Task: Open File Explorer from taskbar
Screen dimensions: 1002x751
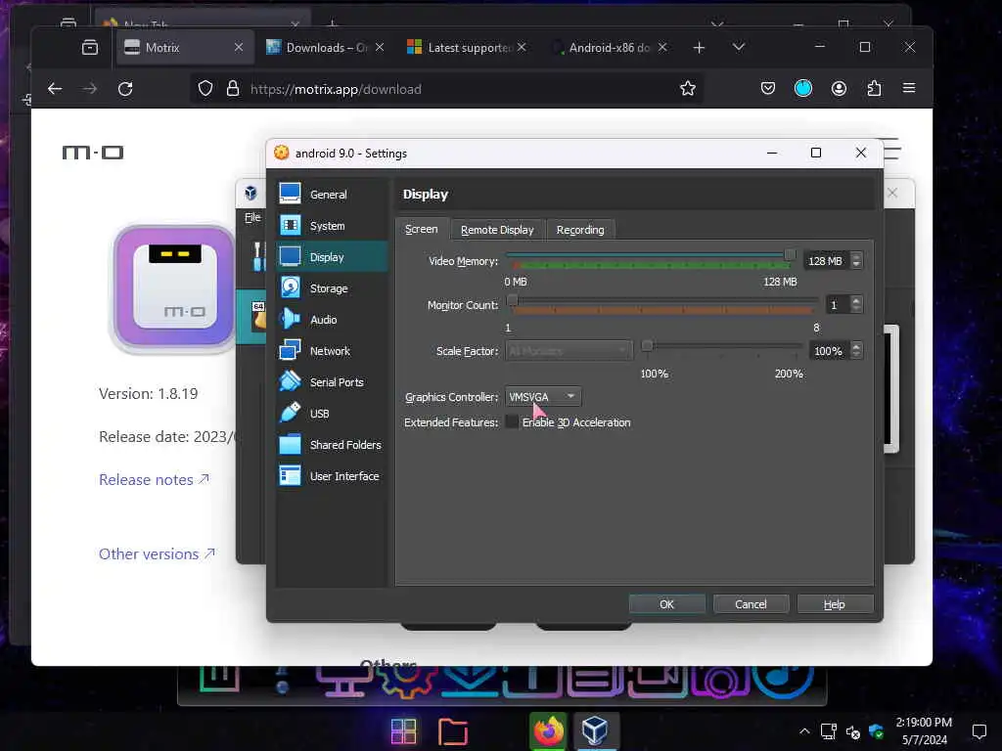Action: coord(453,731)
